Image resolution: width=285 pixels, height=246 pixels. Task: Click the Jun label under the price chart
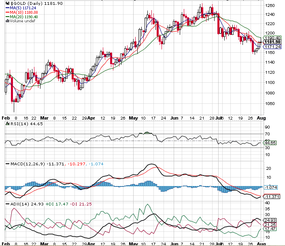pyautogui.click(x=174, y=118)
